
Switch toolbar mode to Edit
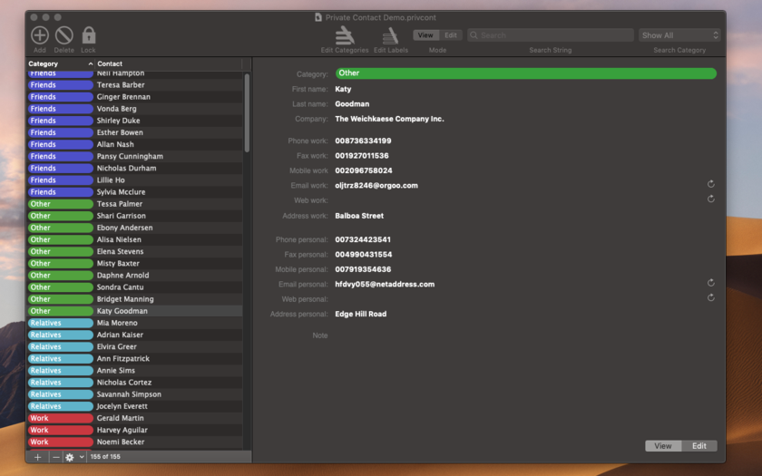click(451, 35)
